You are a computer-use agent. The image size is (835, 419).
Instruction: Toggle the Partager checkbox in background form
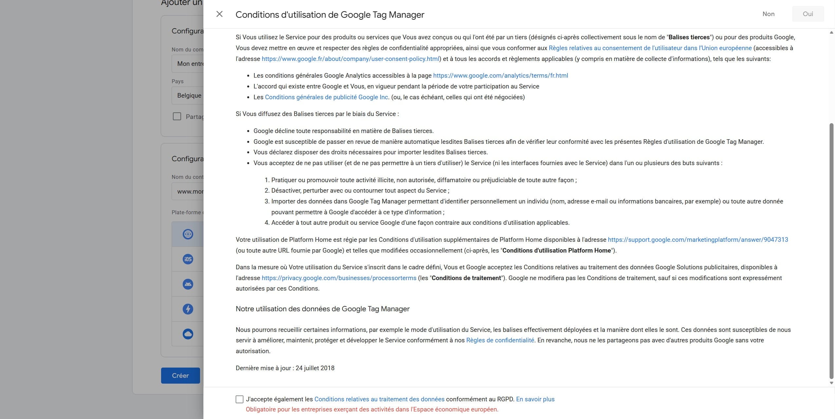(x=177, y=116)
